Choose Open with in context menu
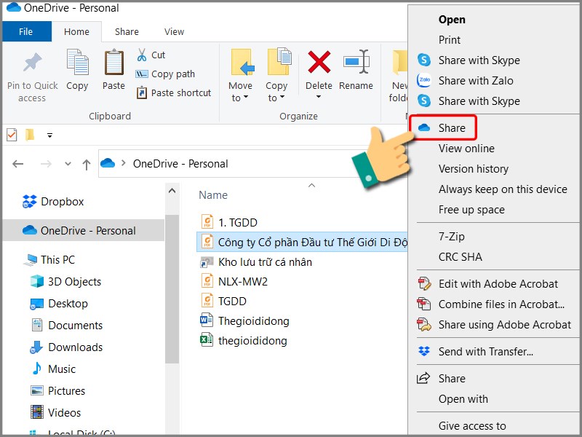Image resolution: width=582 pixels, height=437 pixels. coord(463,398)
